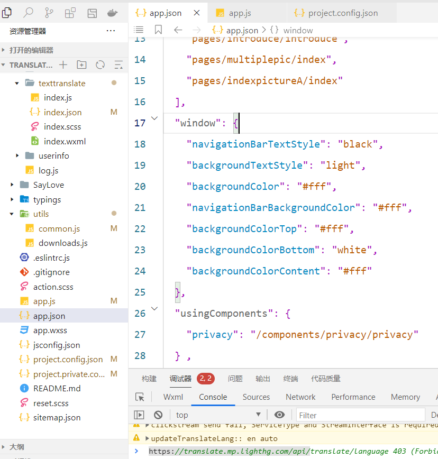This screenshot has height=459, width=438.
Task: Expand the userinfo folder
Action: (x=17, y=156)
